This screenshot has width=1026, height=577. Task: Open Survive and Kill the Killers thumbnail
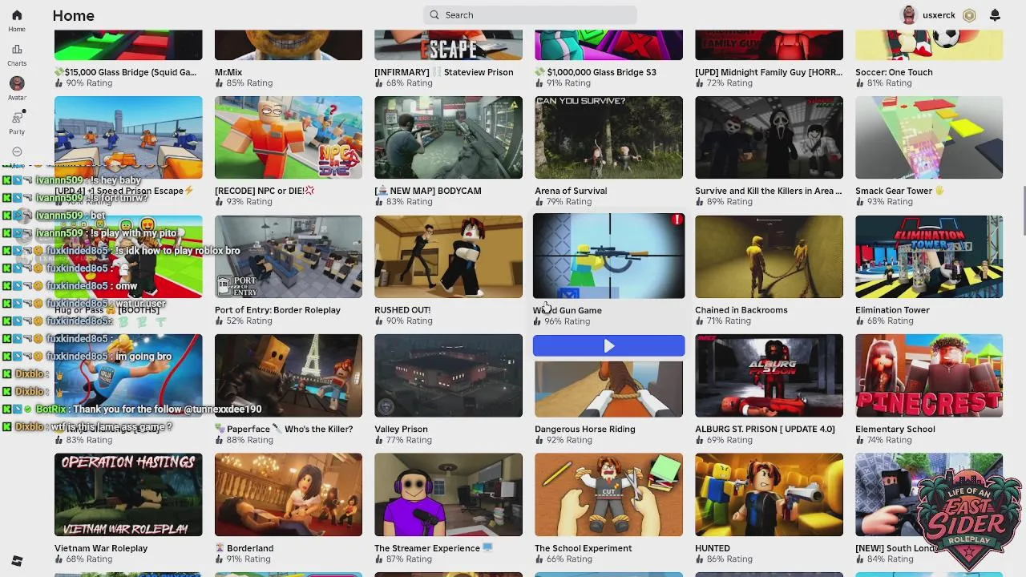769,137
